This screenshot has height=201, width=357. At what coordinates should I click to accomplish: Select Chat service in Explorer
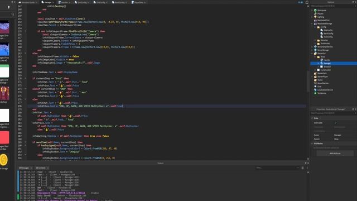[x=317, y=87]
